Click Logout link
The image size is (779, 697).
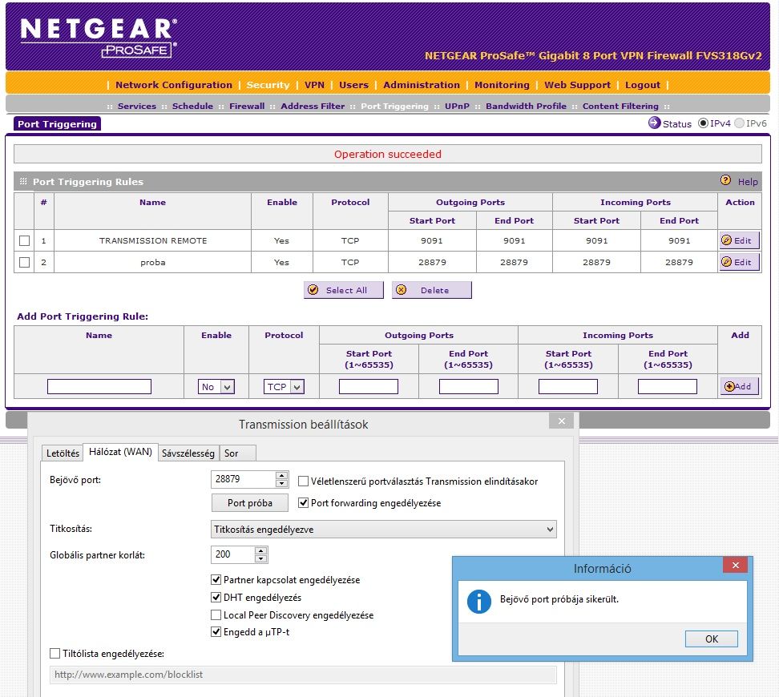pos(643,84)
